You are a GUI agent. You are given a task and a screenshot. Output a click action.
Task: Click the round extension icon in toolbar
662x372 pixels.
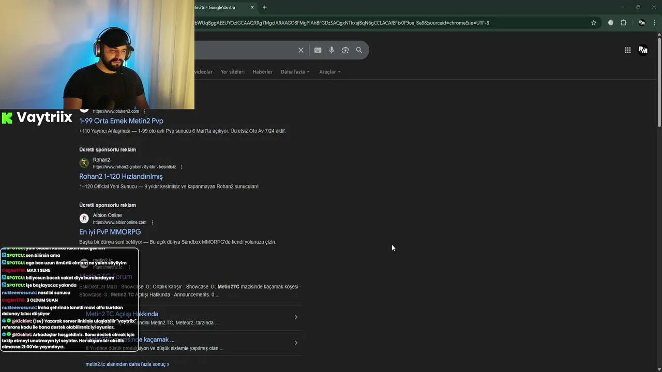tap(611, 23)
